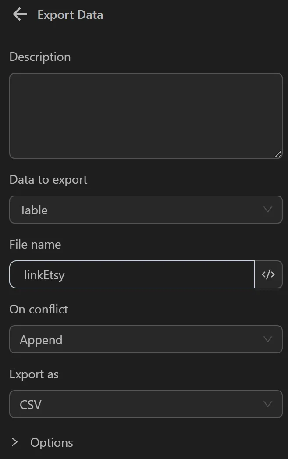Click the Data to export label

[48, 179]
